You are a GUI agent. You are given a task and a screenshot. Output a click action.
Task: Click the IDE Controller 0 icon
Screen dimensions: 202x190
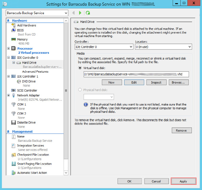(x=14, y=57)
